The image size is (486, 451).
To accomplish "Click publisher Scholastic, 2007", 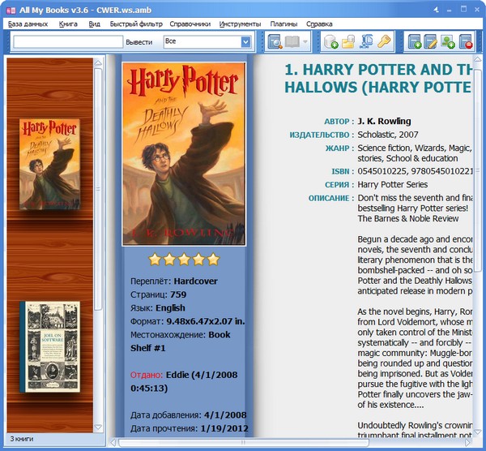I will click(x=388, y=135).
